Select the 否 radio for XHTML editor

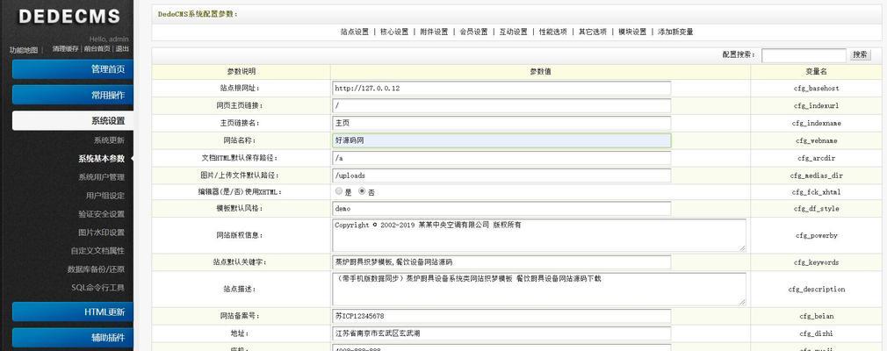[362, 191]
